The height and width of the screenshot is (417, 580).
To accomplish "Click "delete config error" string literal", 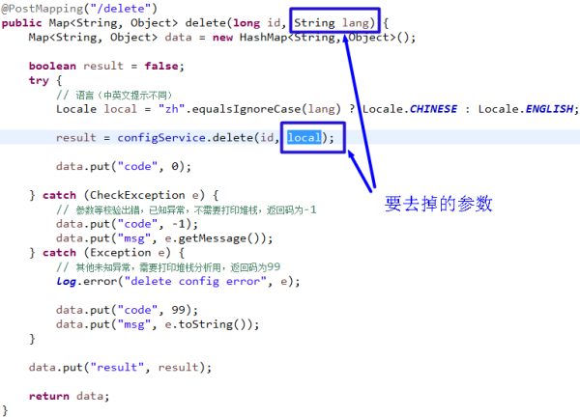I will point(195,282).
